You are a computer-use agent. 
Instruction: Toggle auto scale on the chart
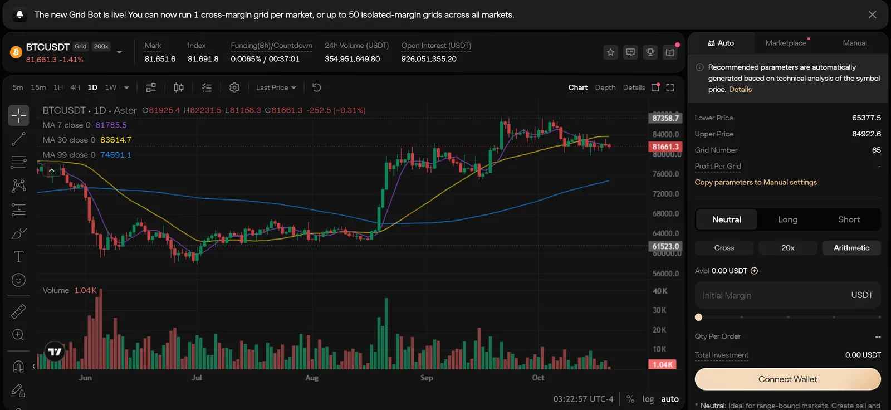pos(670,399)
